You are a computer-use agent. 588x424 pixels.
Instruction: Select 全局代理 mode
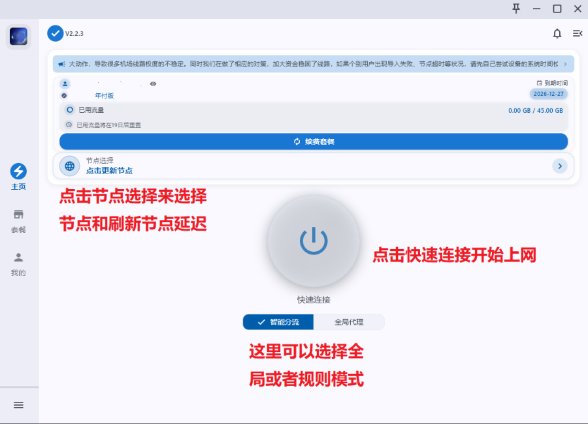tap(349, 322)
